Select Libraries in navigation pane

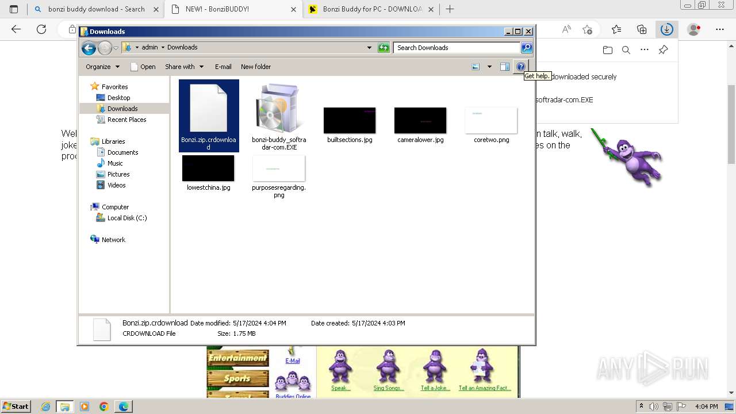(x=113, y=141)
